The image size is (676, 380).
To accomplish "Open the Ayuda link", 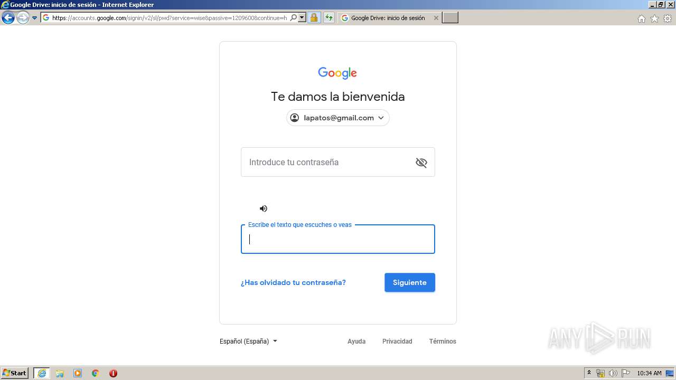I will (x=356, y=341).
